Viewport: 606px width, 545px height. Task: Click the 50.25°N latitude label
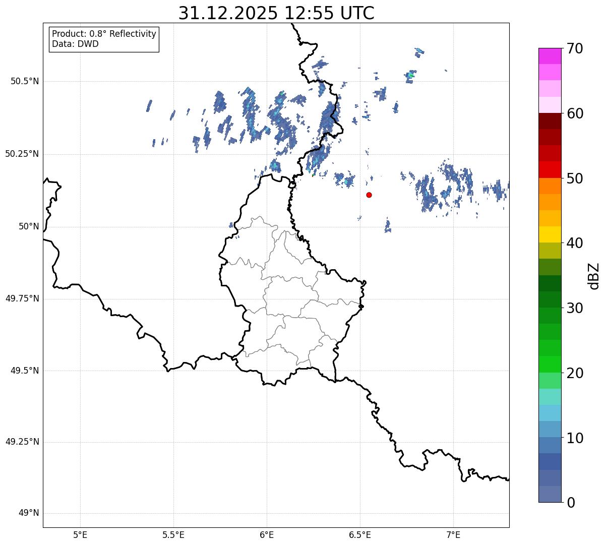point(22,154)
